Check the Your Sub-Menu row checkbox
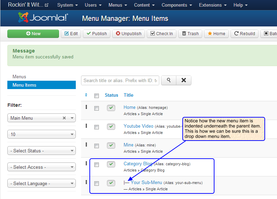277x199 pixels. coord(96,183)
